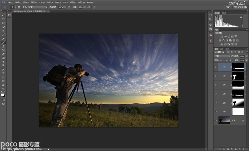Select the Zoom tool
The image size is (249, 151).
[3, 89]
